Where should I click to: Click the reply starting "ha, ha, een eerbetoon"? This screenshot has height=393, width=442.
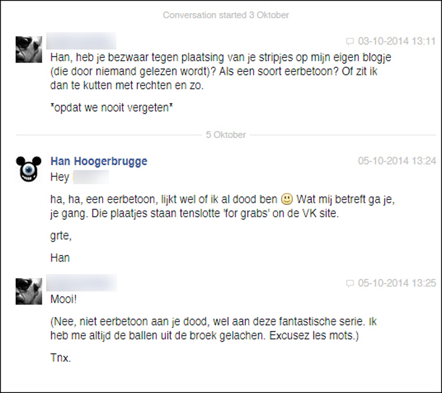223,206
